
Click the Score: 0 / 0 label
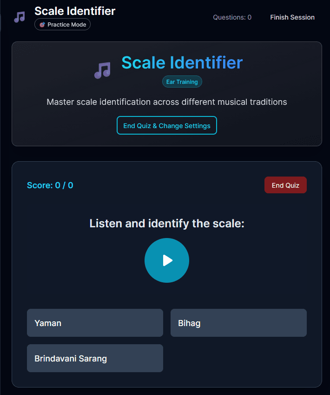(x=50, y=185)
